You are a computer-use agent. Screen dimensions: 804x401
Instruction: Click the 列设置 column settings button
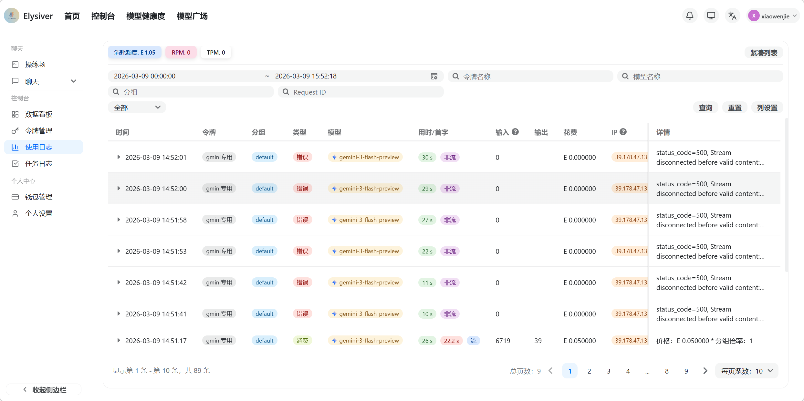[767, 108]
